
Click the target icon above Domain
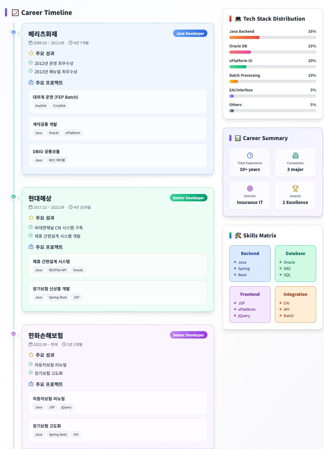250,189
